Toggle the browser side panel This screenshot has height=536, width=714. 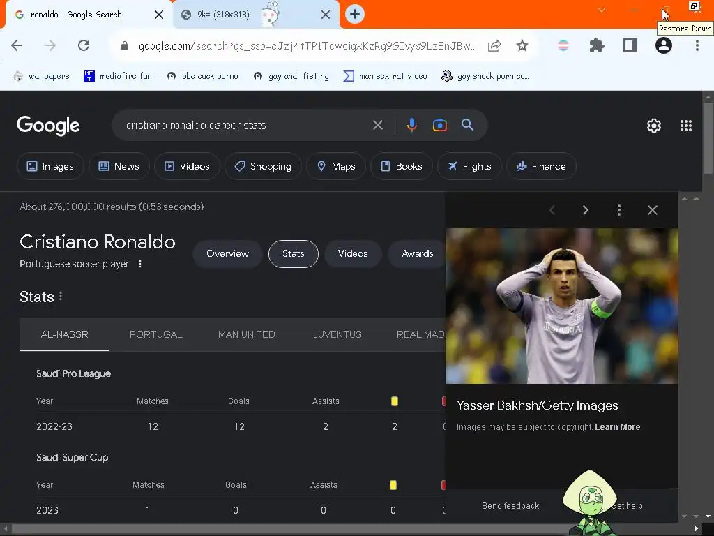coord(630,45)
